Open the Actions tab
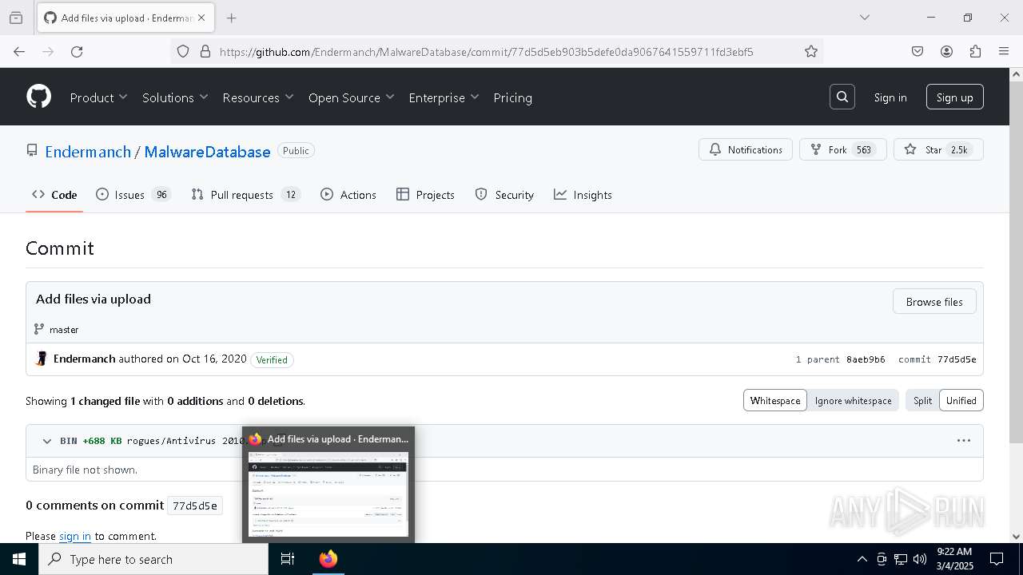1023x575 pixels. tap(348, 195)
